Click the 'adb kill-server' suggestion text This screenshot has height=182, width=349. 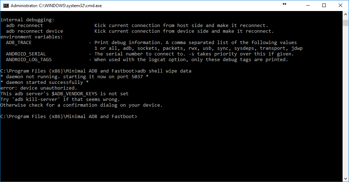(x=36, y=100)
